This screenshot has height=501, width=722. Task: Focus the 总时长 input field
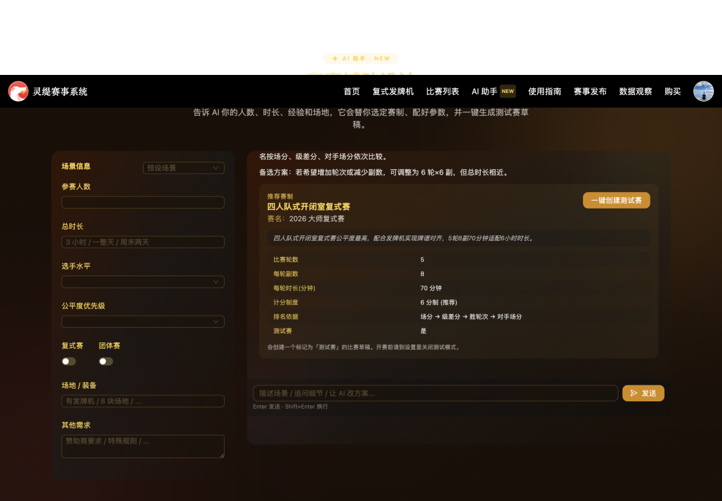(143, 242)
